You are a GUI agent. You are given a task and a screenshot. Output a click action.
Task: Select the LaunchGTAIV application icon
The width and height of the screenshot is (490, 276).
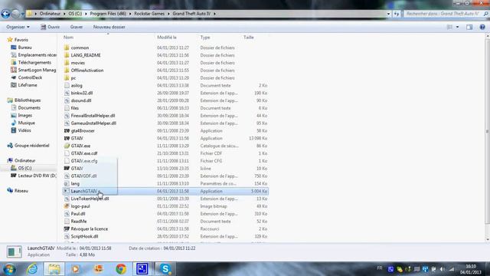(67, 191)
